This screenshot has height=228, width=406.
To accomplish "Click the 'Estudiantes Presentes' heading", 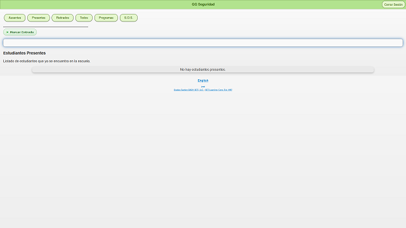I will (x=24, y=53).
